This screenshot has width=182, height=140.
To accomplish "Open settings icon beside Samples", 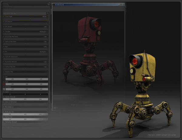I will 4,32.
